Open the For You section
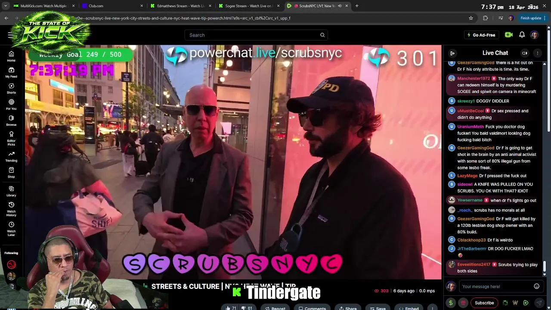This screenshot has width=551, height=310. [11, 105]
